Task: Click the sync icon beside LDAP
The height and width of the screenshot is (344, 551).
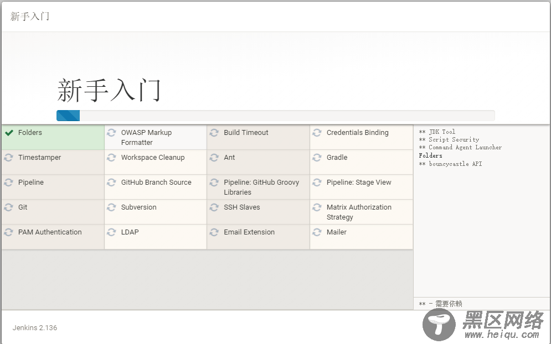Action: pyautogui.click(x=111, y=232)
